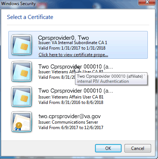
Task: Cancel the certificate selection dialog
Action: coord(138,148)
